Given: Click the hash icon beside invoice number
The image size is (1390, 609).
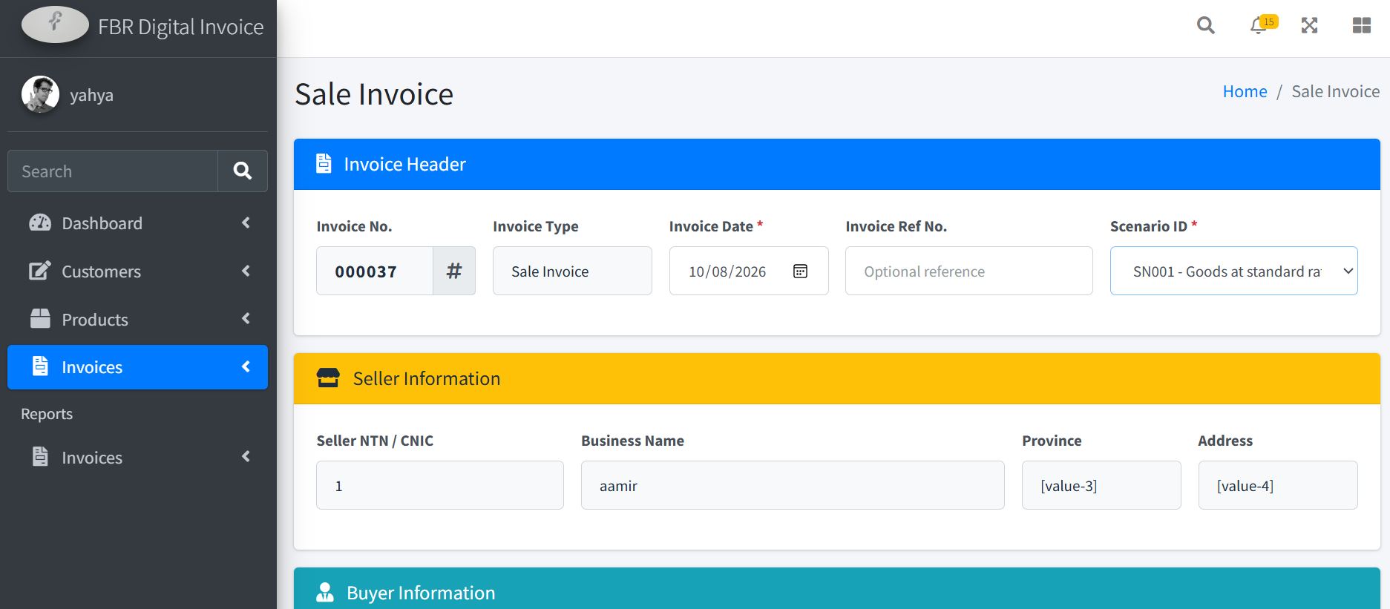Looking at the screenshot, I should point(454,271).
